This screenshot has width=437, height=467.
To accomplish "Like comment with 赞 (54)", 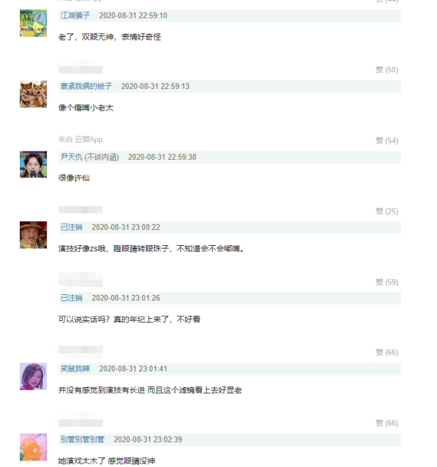I will tap(387, 141).
